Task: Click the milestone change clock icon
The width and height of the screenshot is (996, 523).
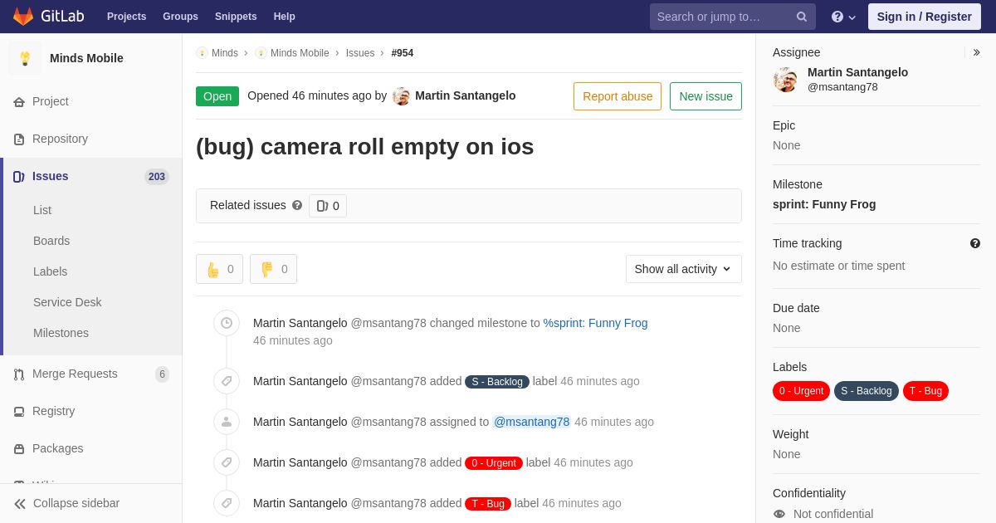Action: click(227, 324)
